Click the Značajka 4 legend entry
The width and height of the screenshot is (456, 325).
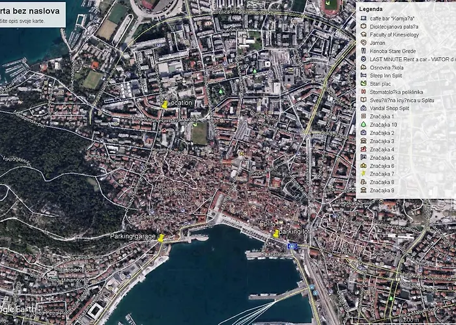(x=382, y=149)
